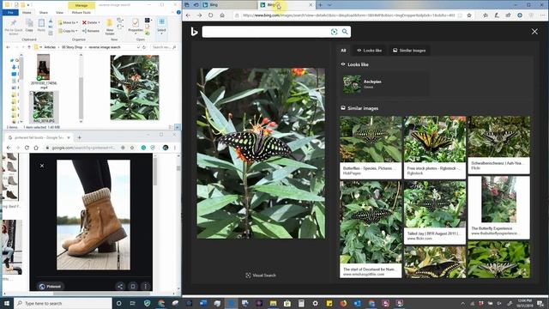The height and width of the screenshot is (309, 549).
Task: Open Move to dropdown in ribbon
Action: (68, 22)
